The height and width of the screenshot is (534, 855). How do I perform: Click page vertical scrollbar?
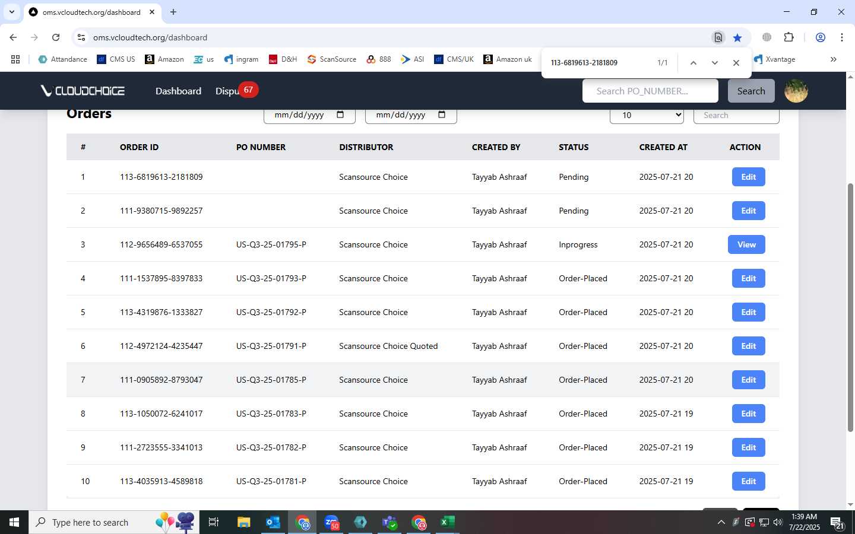850,307
